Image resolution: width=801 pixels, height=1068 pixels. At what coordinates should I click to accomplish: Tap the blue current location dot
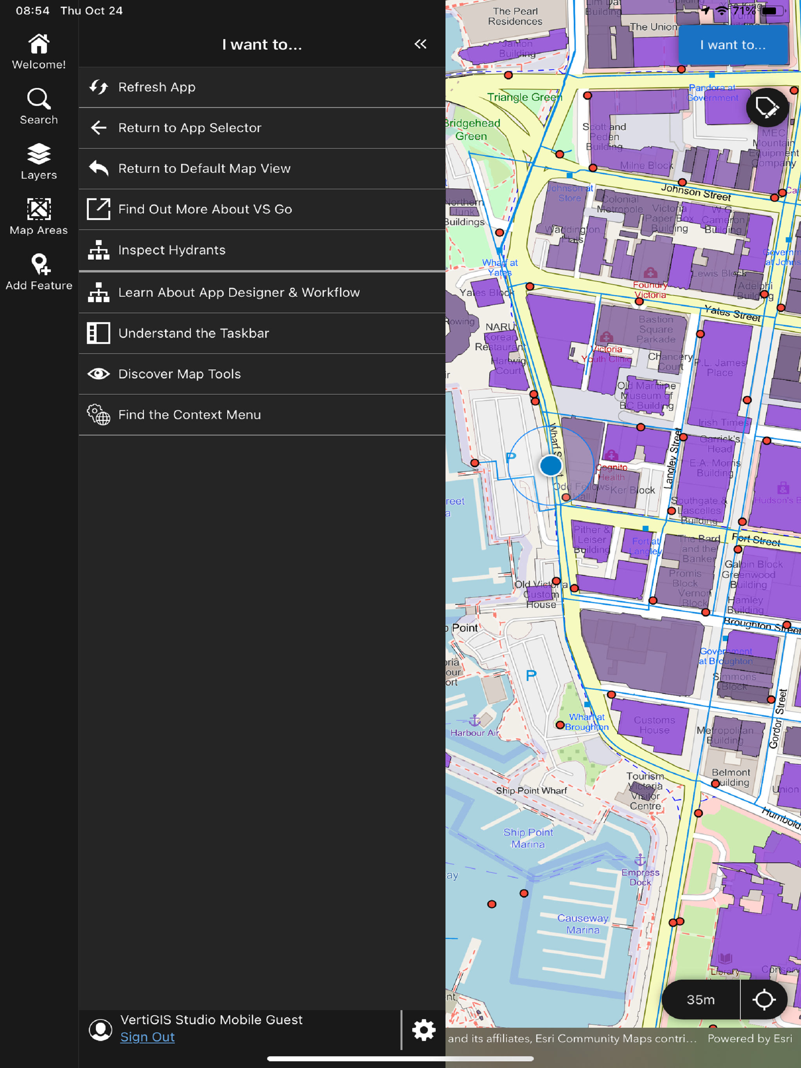coord(550,466)
